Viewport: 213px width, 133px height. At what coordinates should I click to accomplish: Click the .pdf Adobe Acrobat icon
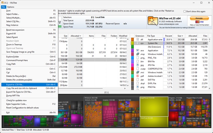click(x=137, y=76)
